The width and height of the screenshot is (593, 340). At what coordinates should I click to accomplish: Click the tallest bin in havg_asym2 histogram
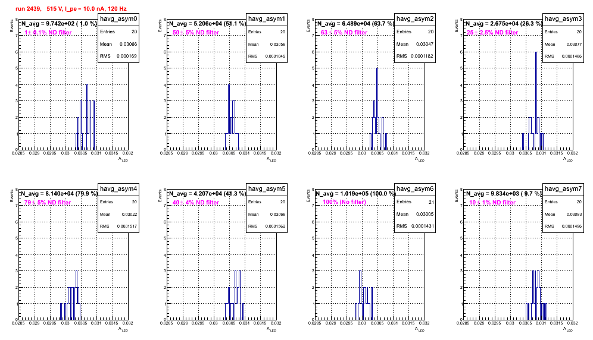click(377, 109)
